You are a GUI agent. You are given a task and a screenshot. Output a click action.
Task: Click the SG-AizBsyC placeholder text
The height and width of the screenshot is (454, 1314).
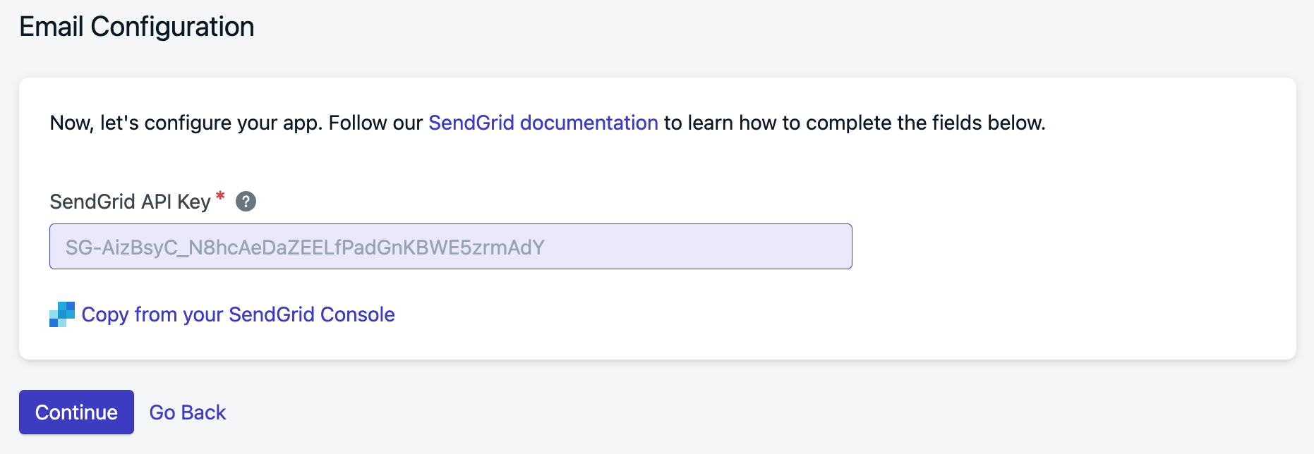click(x=305, y=247)
